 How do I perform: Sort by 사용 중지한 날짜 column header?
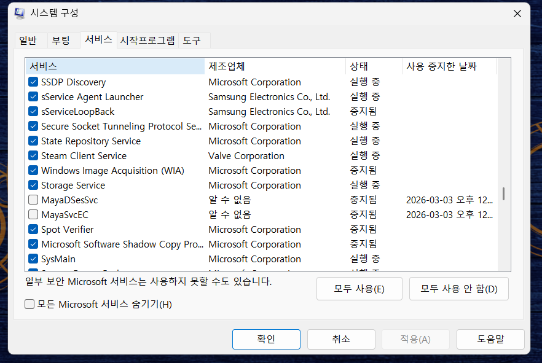[449, 66]
